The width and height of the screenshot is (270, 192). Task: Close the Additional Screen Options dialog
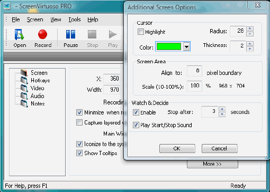[258, 5]
